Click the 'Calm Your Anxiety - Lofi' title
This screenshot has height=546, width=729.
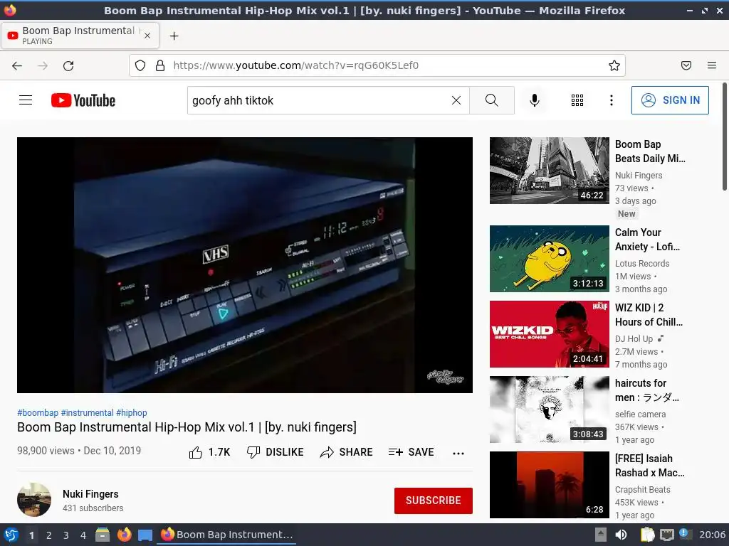pos(647,240)
